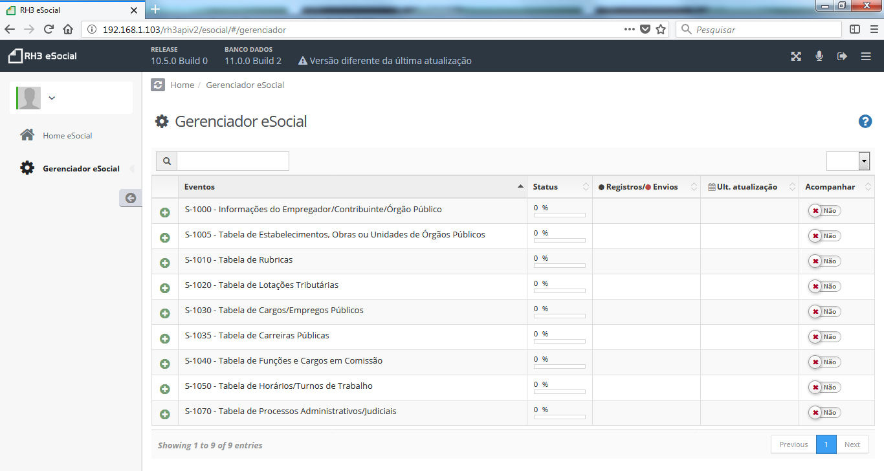This screenshot has width=884, height=471.
Task: Open the user profile dropdown chevron
Action: 52,98
